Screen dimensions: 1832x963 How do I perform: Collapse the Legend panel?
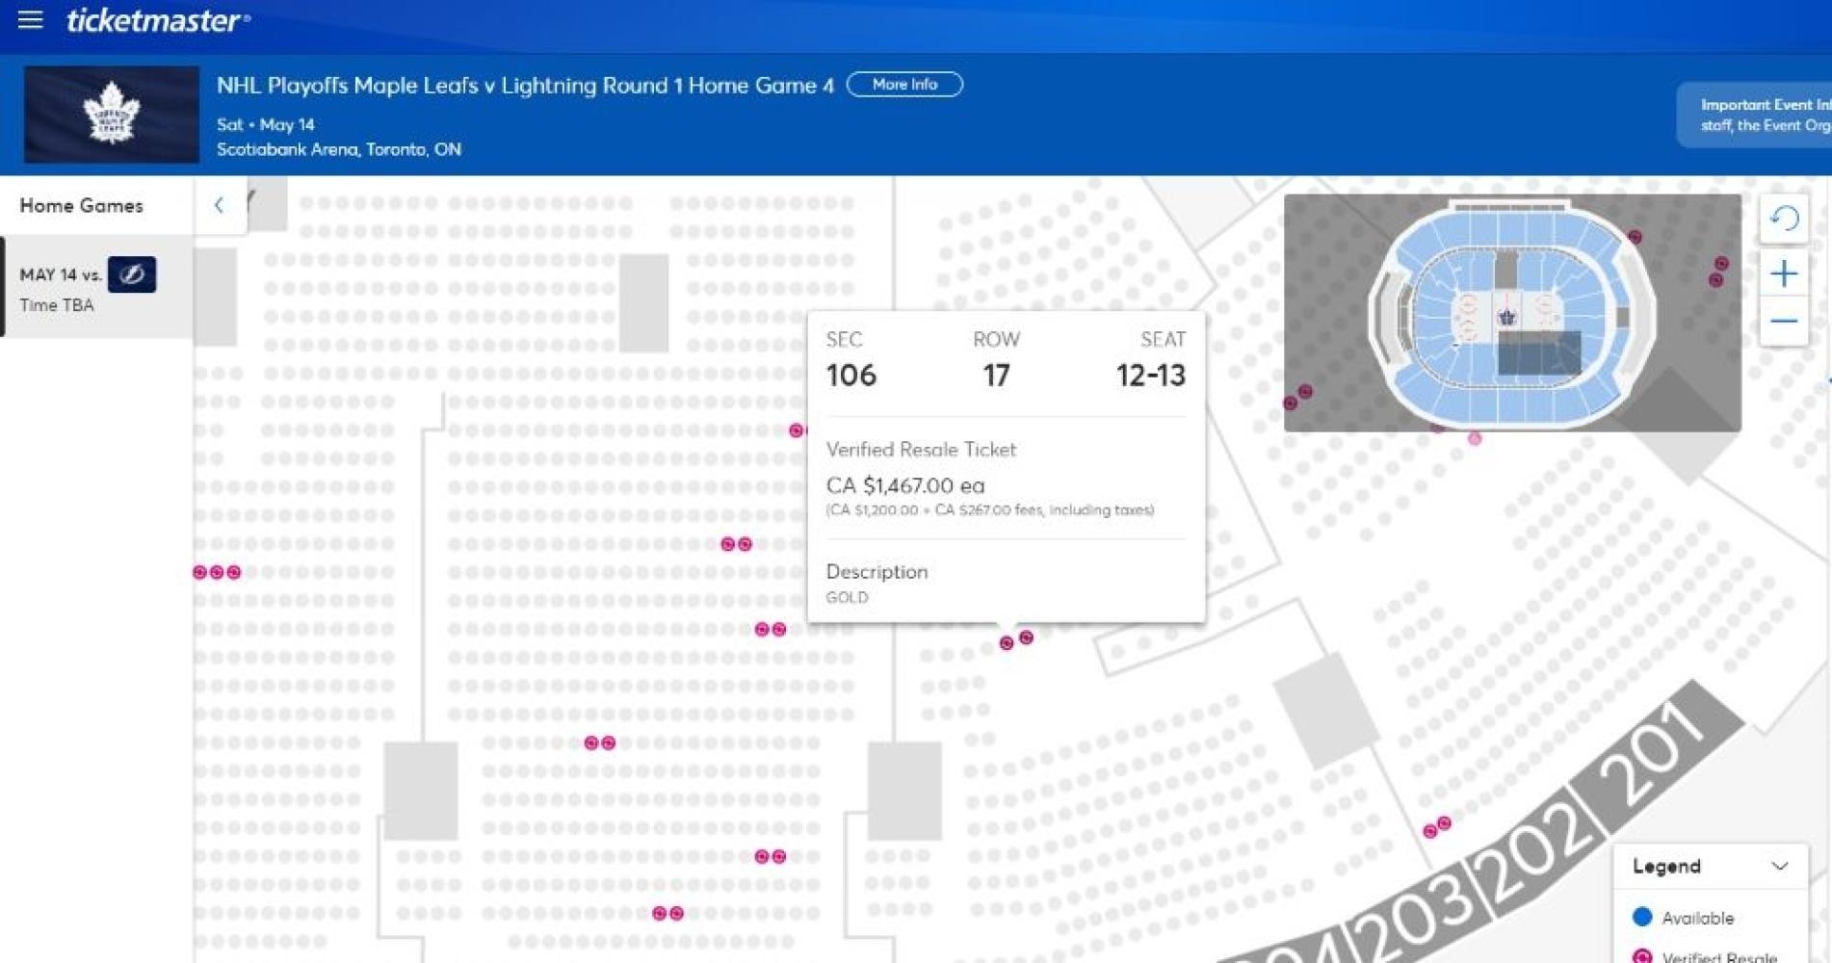click(x=1779, y=866)
